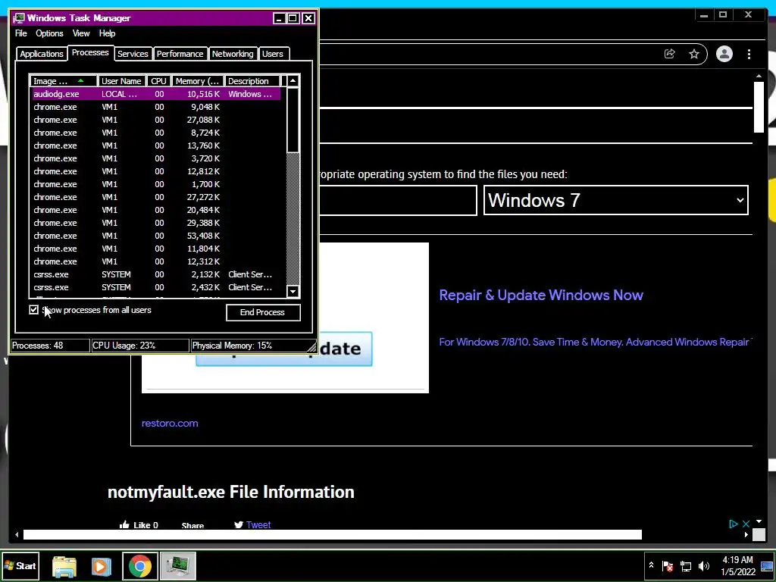Open the volume speaker icon
The image size is (776, 582).
[703, 565]
